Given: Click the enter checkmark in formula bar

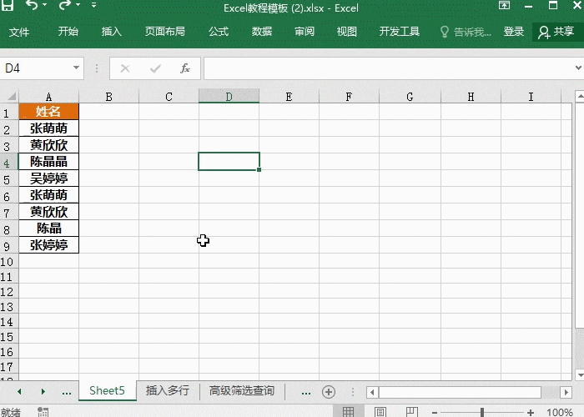Looking at the screenshot, I should tap(155, 68).
